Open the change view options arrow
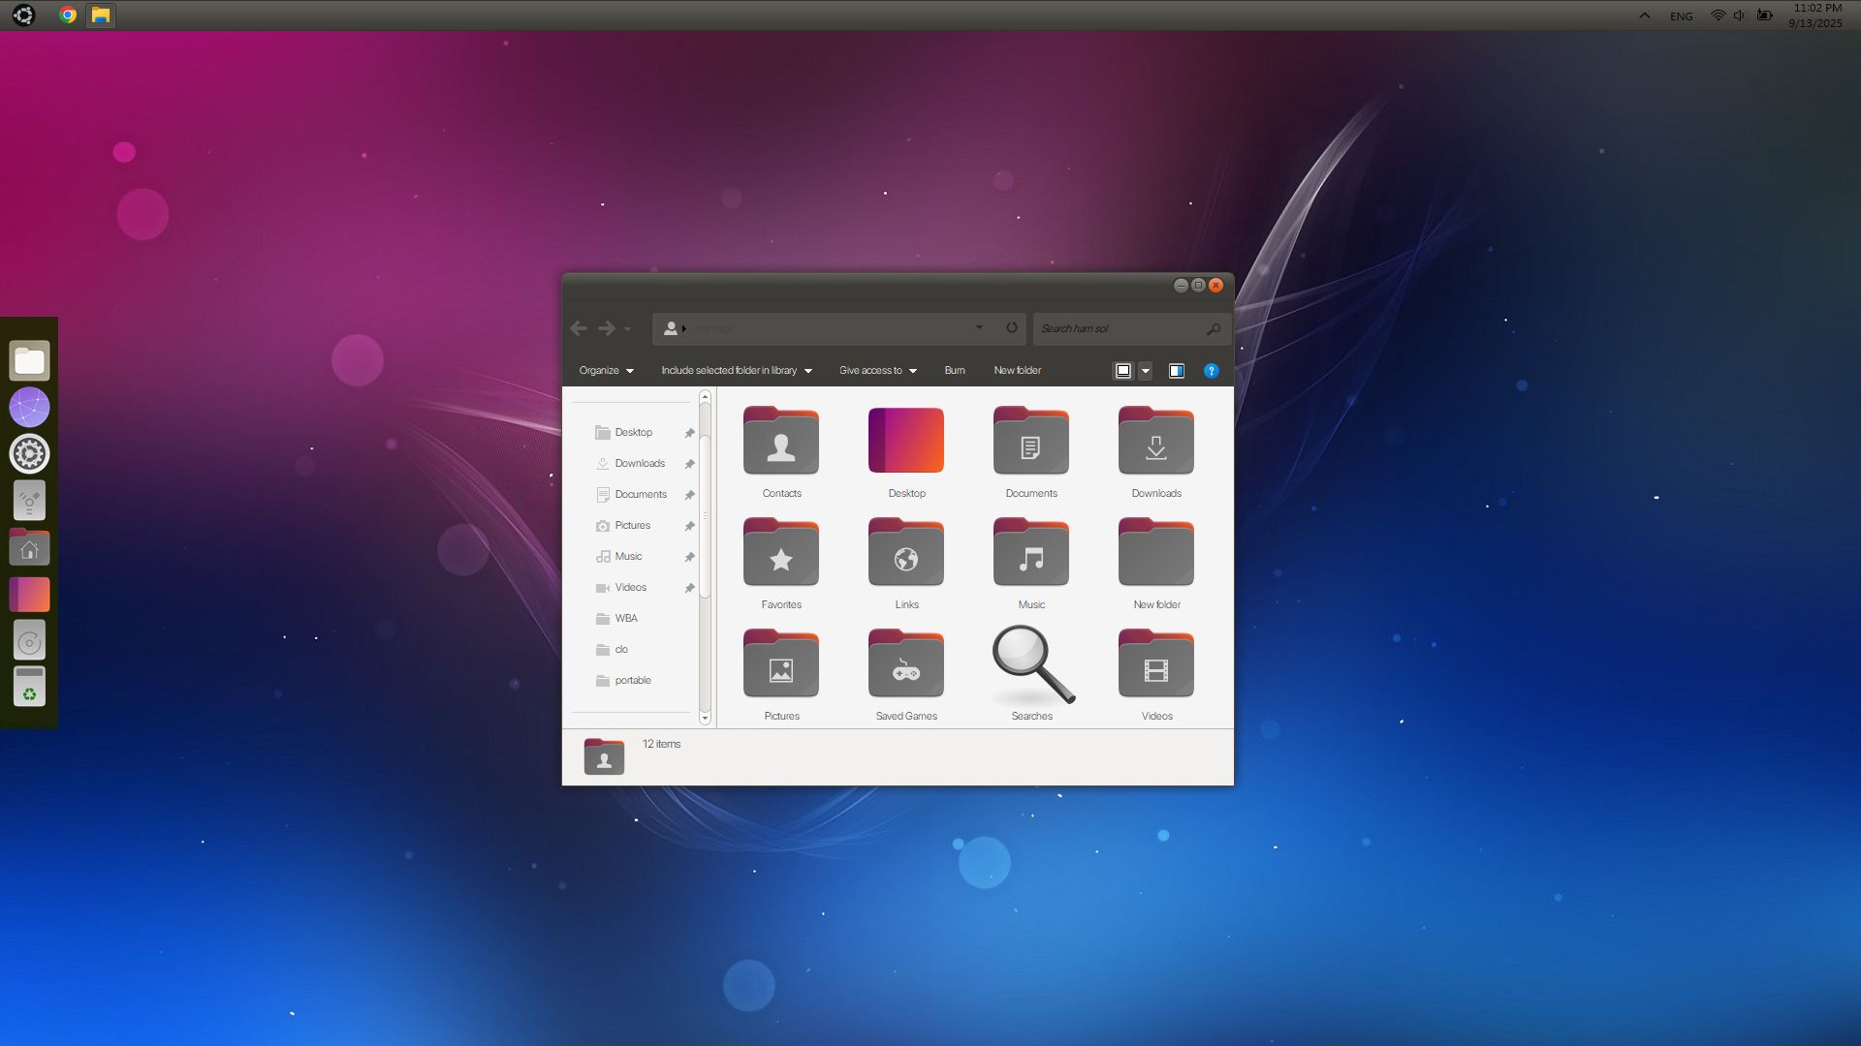Image resolution: width=1861 pixels, height=1046 pixels. coord(1146,371)
